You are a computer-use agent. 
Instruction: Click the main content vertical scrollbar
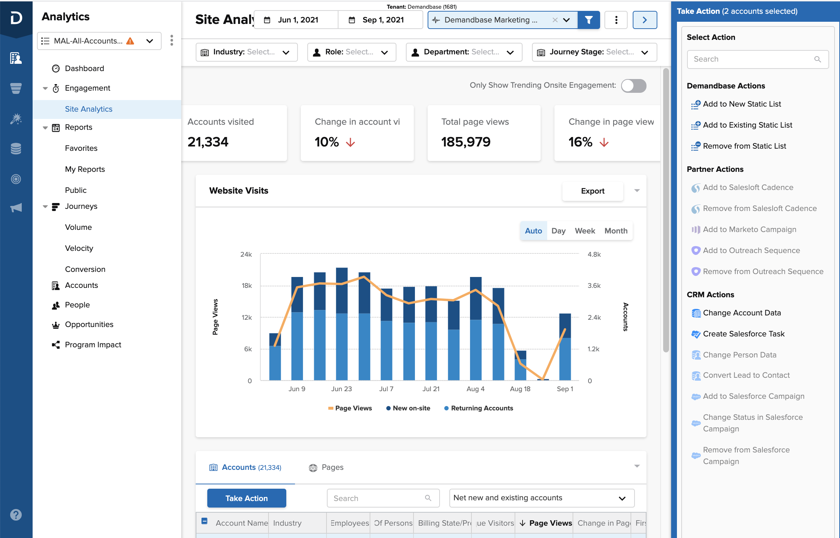click(666, 210)
